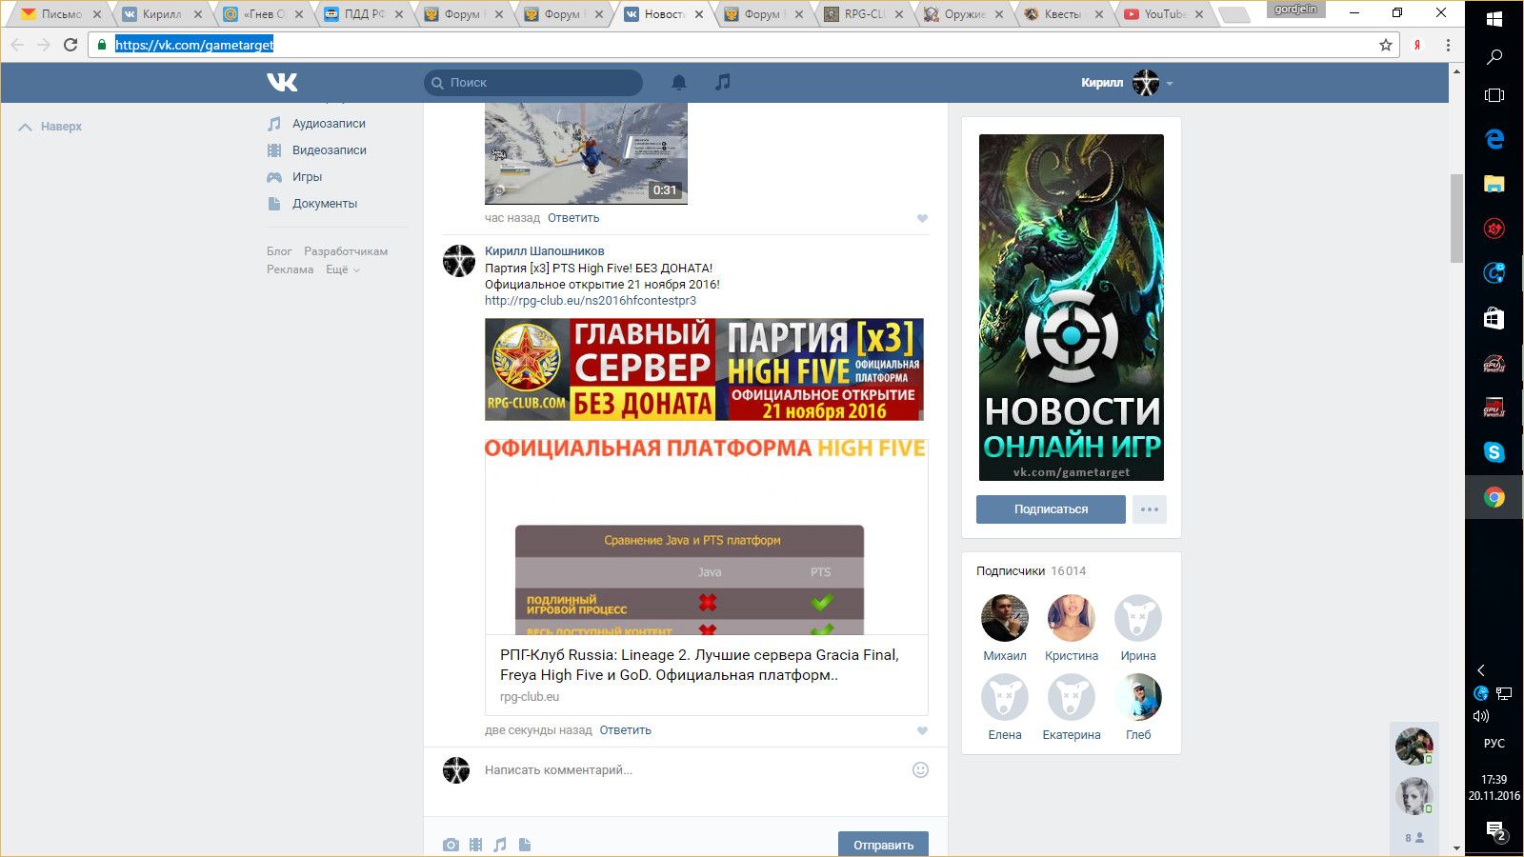Click the Написать комментарий field
This screenshot has width=1524, height=857.
point(693,769)
